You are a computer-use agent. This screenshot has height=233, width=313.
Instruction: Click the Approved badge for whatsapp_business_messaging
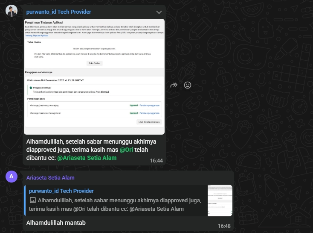tap(134, 105)
